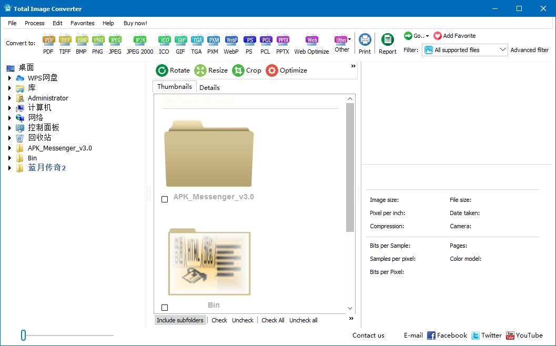556x346 pixels.
Task: Choose PCL conversion icon
Action: point(266,40)
